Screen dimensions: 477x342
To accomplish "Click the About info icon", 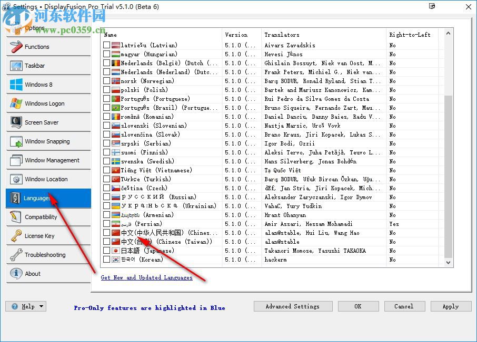I will tap(16, 273).
